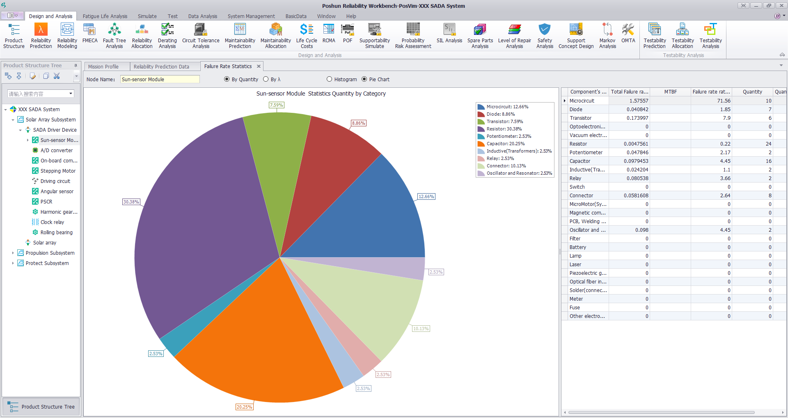
Task: Open the Safety Analysis shield icon
Action: (x=545, y=36)
